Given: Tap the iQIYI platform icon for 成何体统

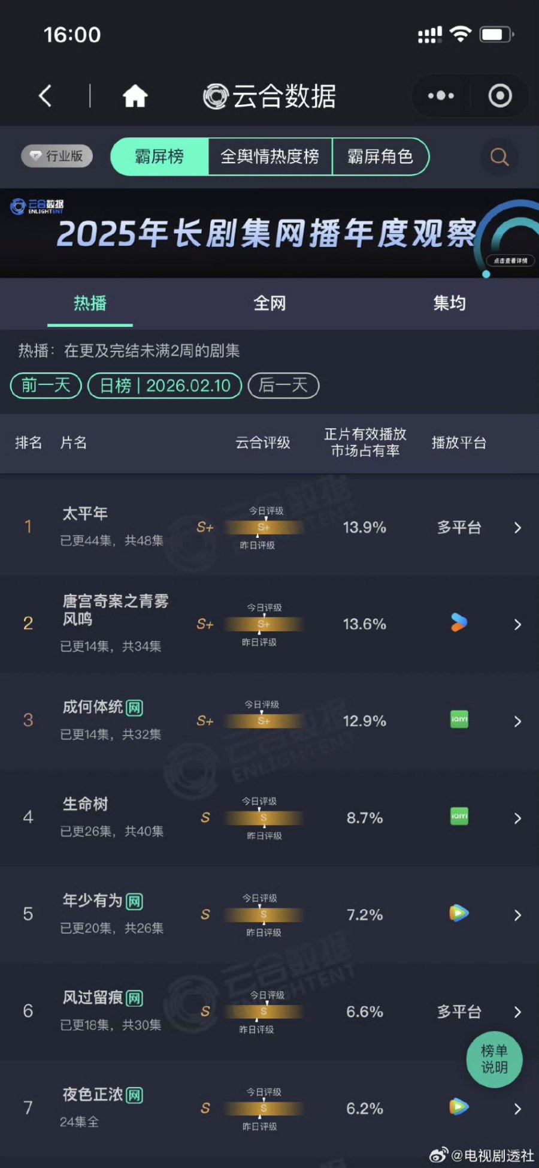Looking at the screenshot, I should [x=459, y=720].
